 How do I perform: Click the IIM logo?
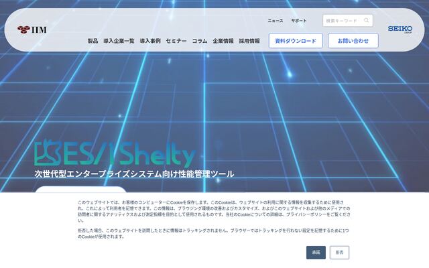point(32,29)
